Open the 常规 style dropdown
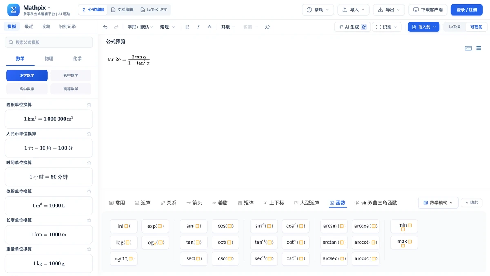Viewport: 490px width, 276px height. [x=167, y=27]
